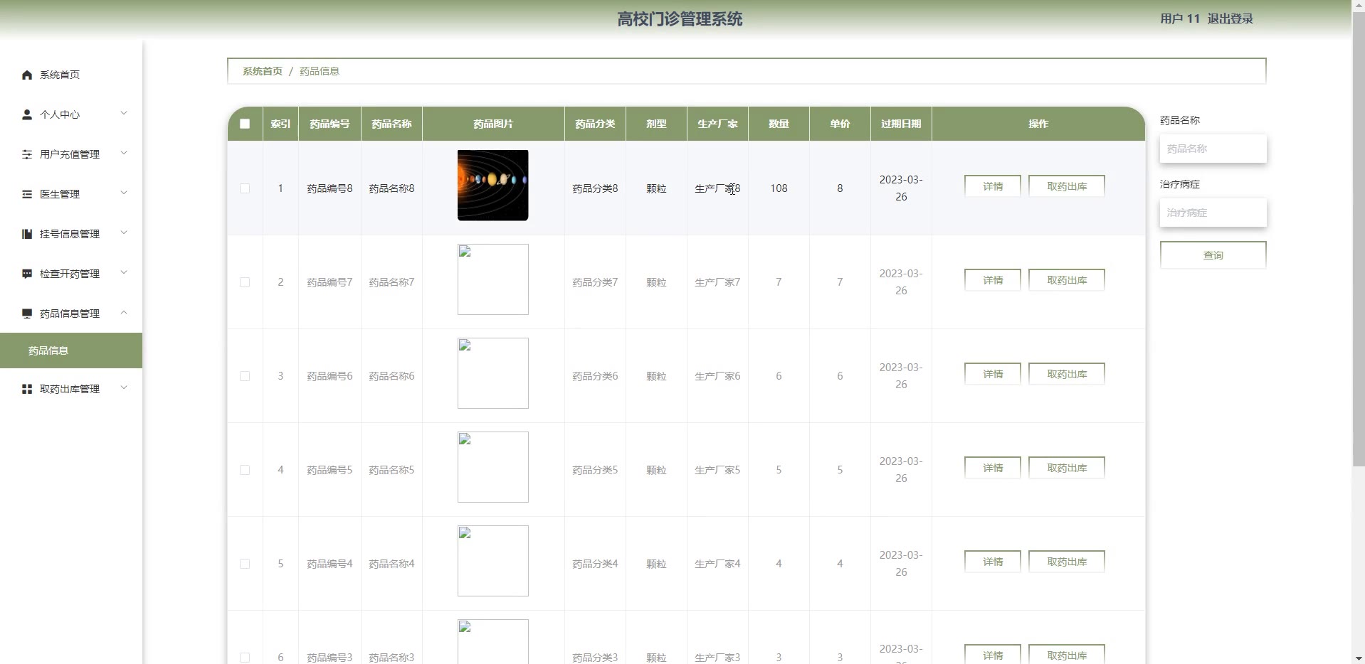Click the chat icon beside 检查开药管理
Viewport: 1365px width, 664px height.
pyautogui.click(x=27, y=274)
